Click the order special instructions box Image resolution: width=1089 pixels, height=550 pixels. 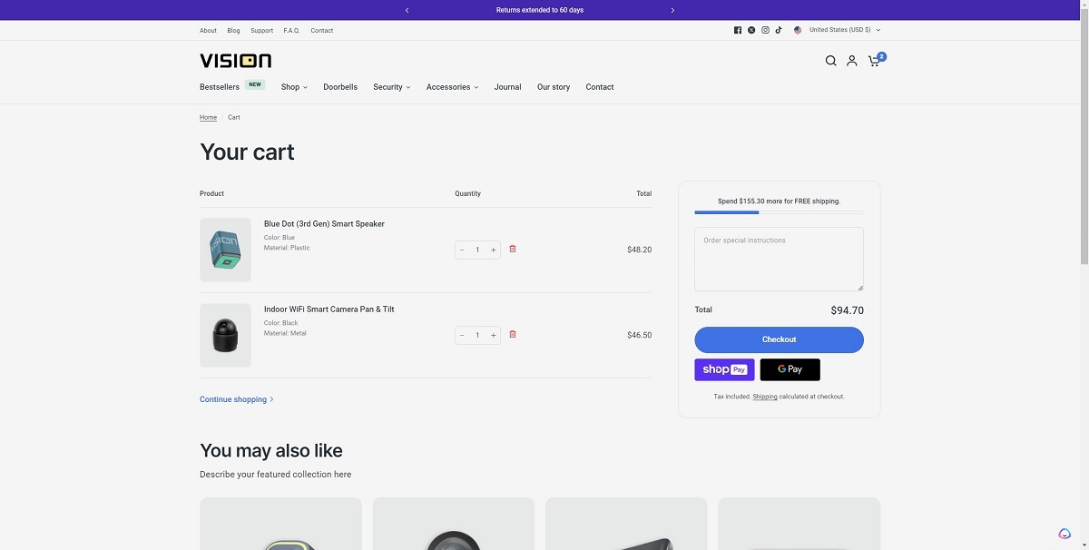779,259
